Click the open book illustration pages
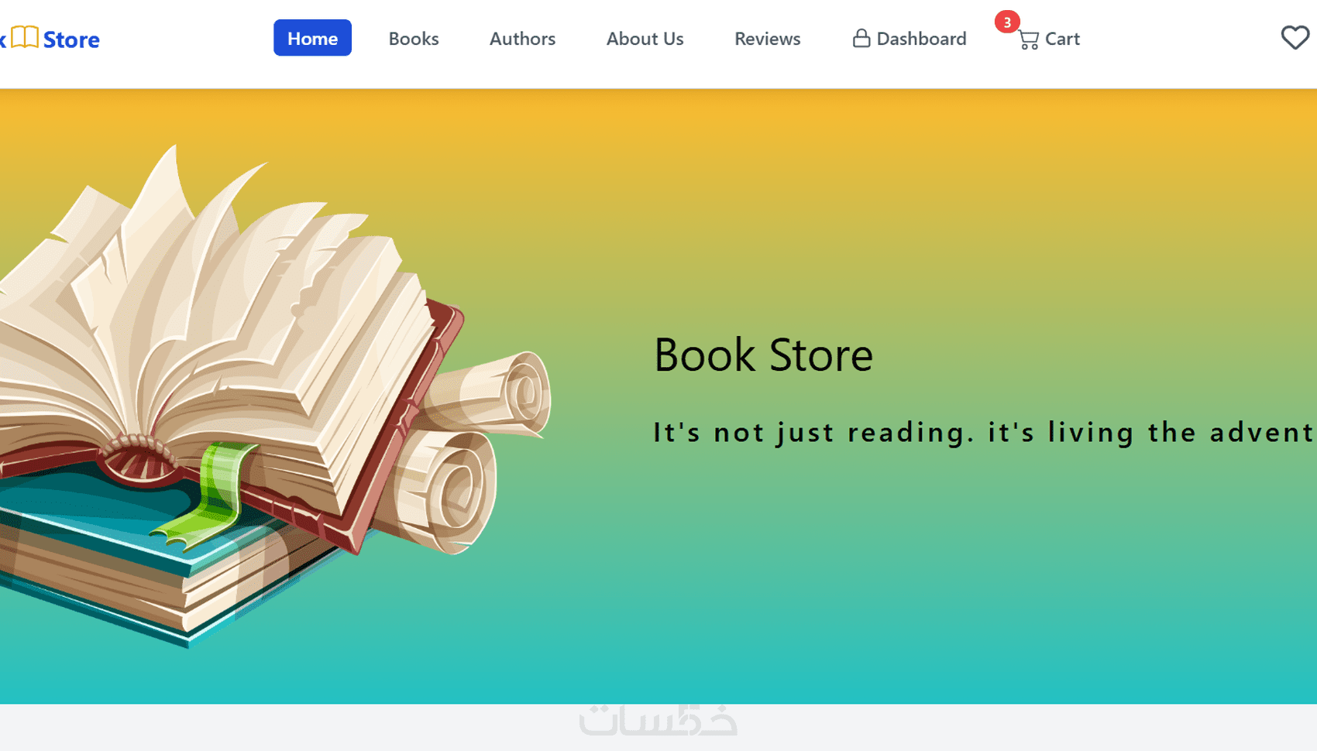 (x=217, y=310)
